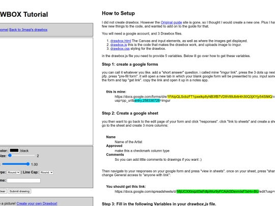Open the black color picker swatch

tap(14, 150)
